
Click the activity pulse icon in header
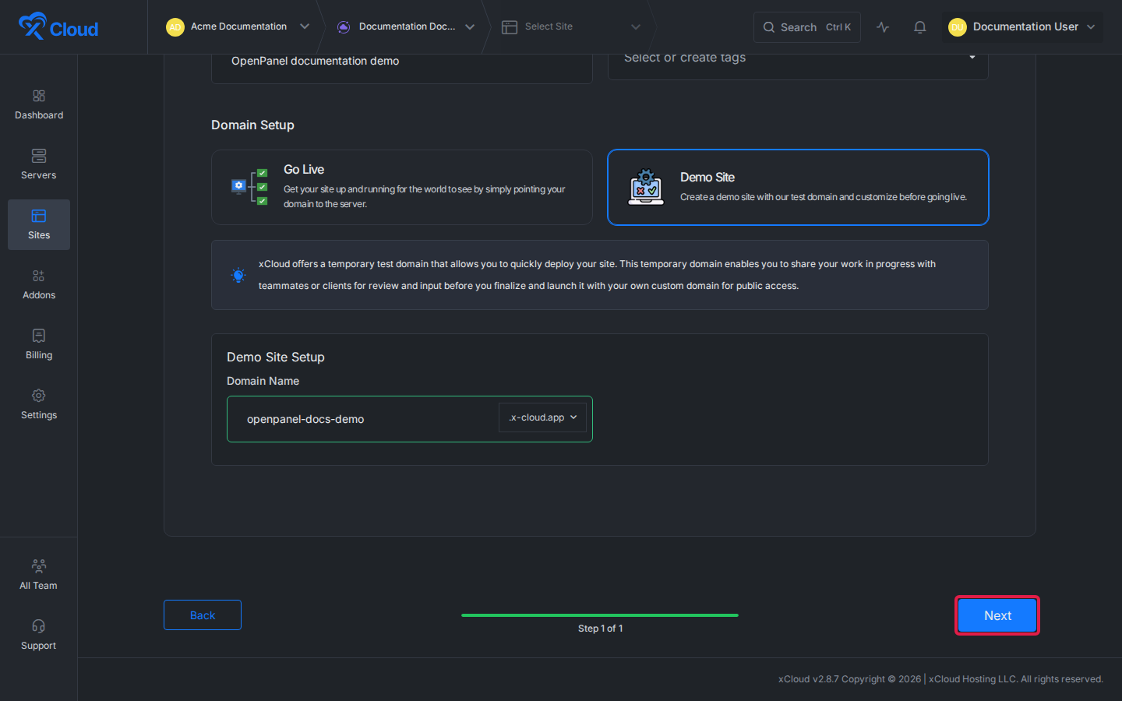883,27
